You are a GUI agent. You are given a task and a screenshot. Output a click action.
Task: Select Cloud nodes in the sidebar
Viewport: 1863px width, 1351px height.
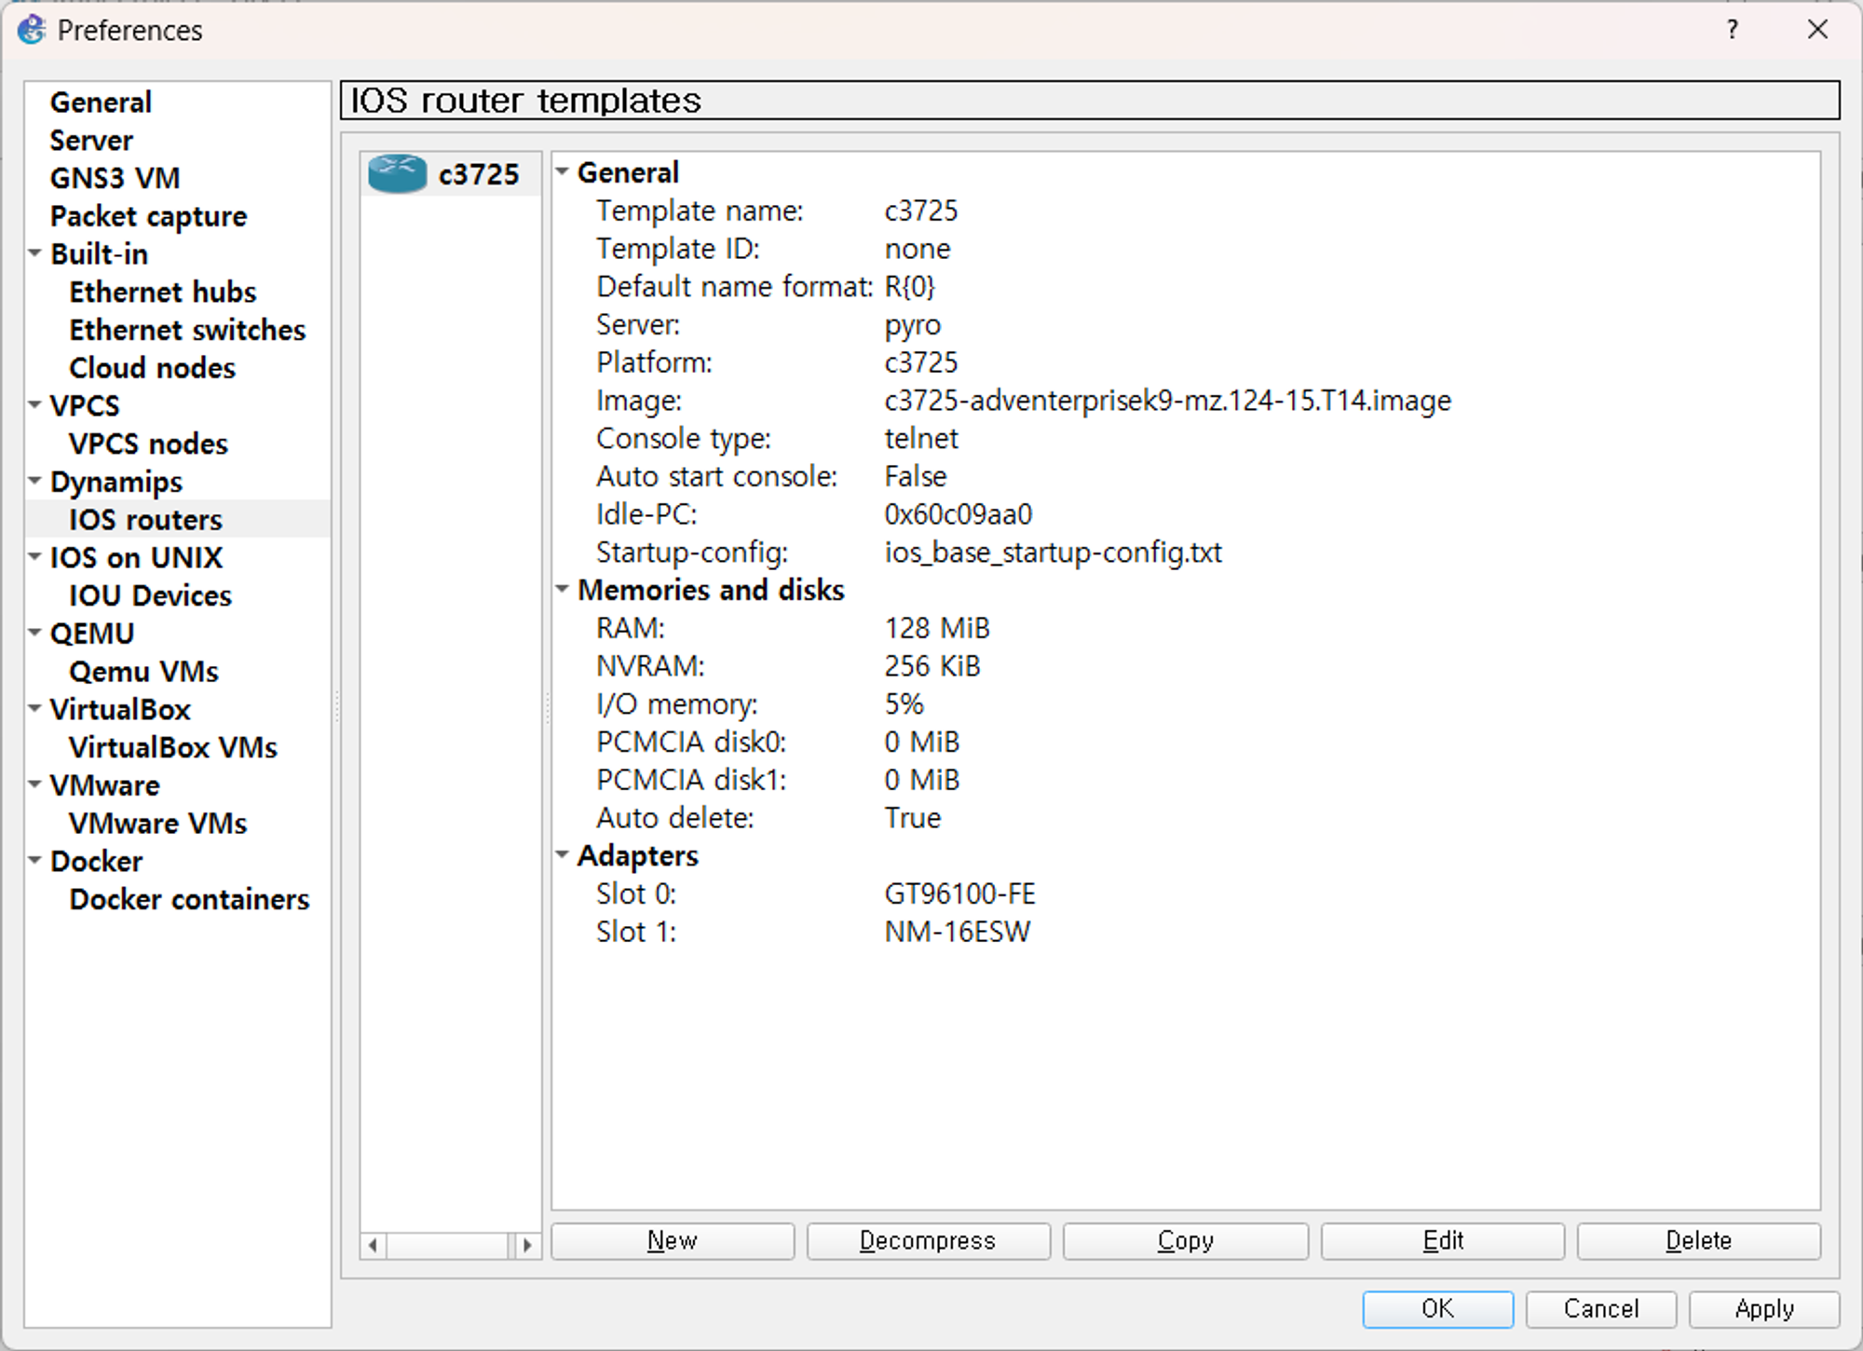click(152, 368)
